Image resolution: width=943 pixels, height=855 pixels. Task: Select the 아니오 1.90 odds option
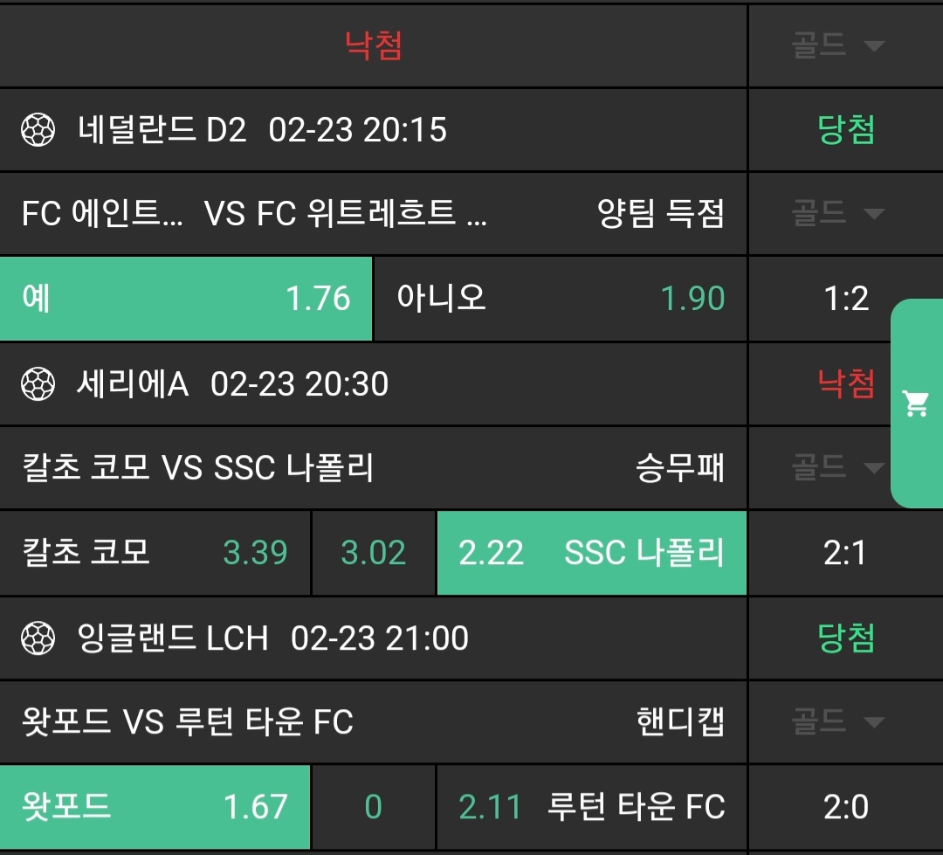560,299
